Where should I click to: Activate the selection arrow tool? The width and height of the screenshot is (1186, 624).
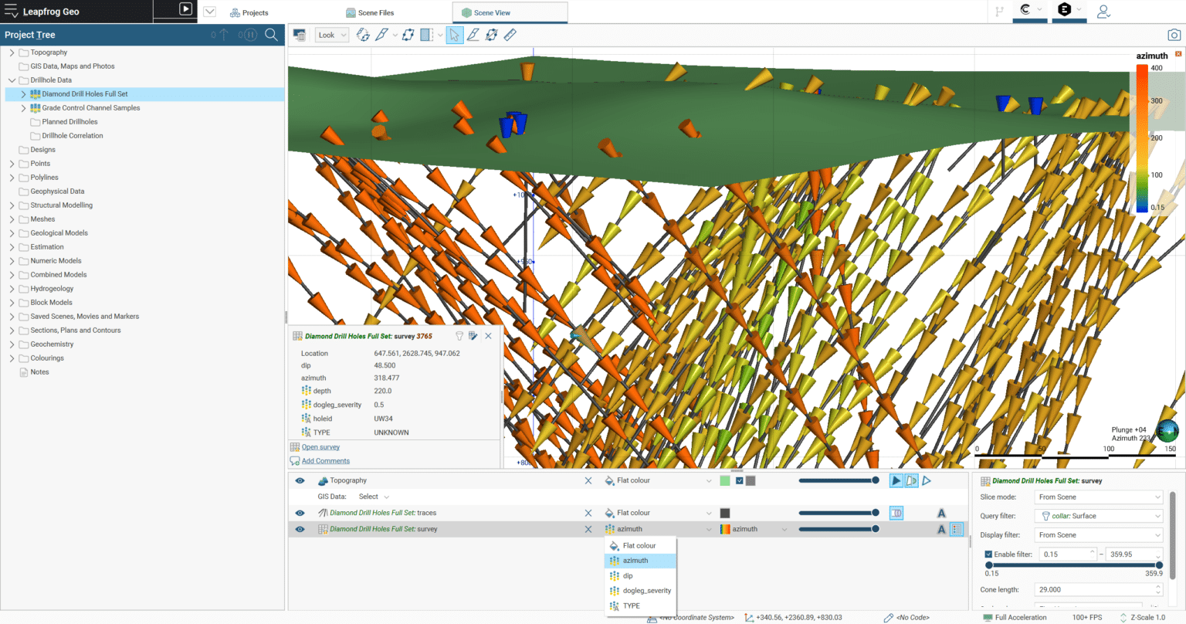tap(455, 35)
